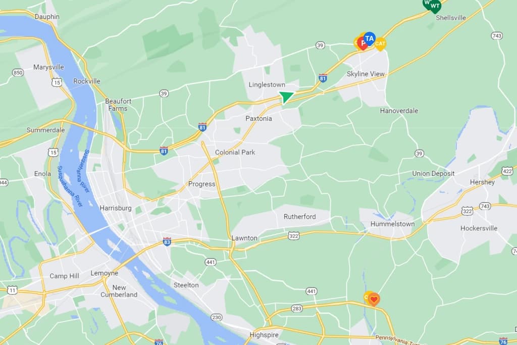Tap the blue TA map pin

click(370, 38)
